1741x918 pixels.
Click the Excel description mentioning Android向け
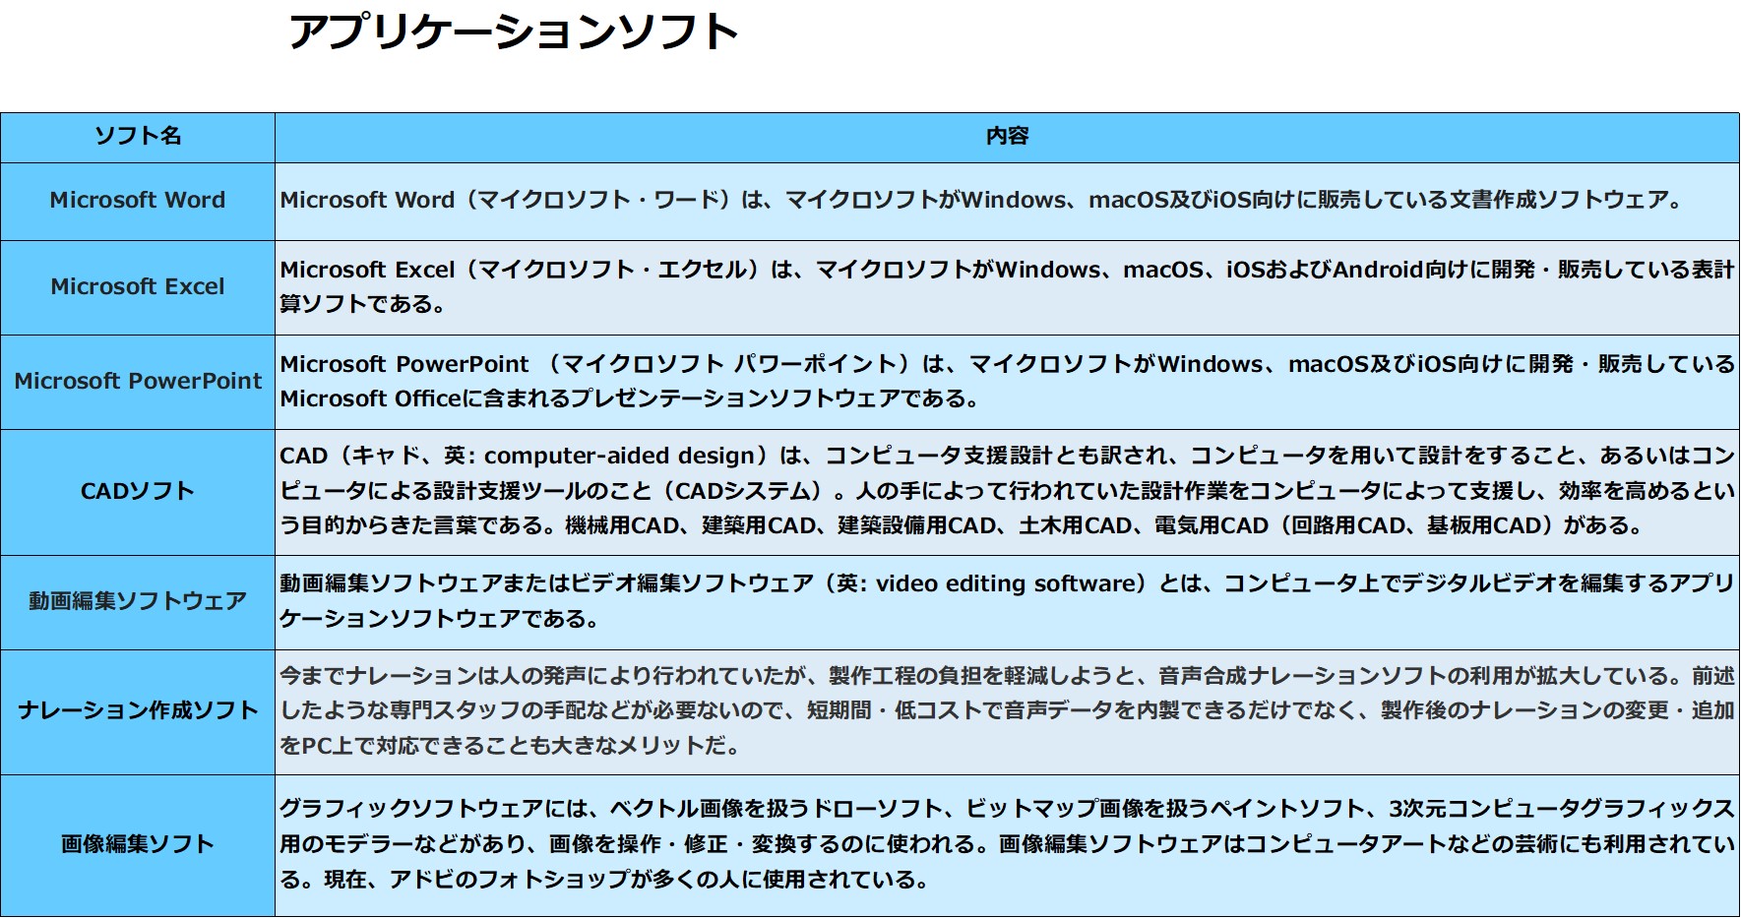(x=1007, y=287)
